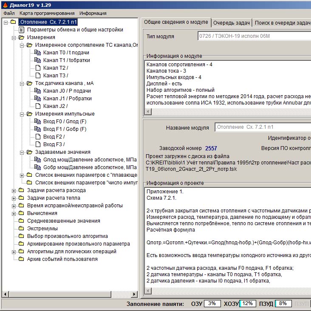311x311 pixels.
Task: Collapse the Измерения tree branch
Action: click(x=14, y=37)
